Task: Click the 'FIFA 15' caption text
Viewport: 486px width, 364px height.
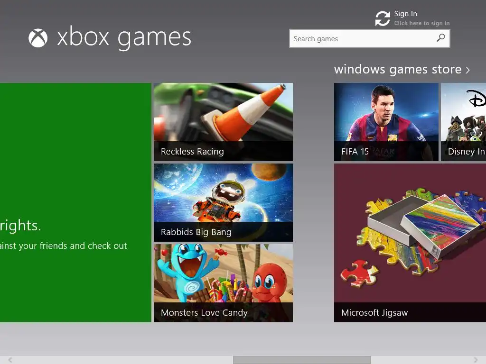Action: (355, 151)
